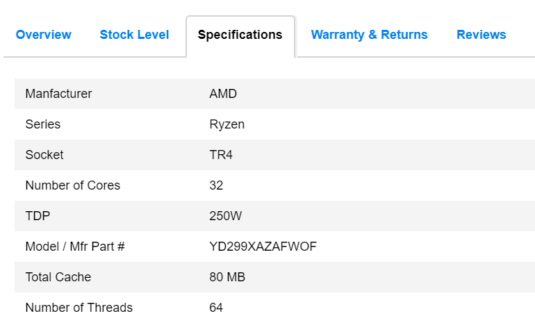Click the Manfacturer label cell
The image size is (535, 332).
pos(58,94)
